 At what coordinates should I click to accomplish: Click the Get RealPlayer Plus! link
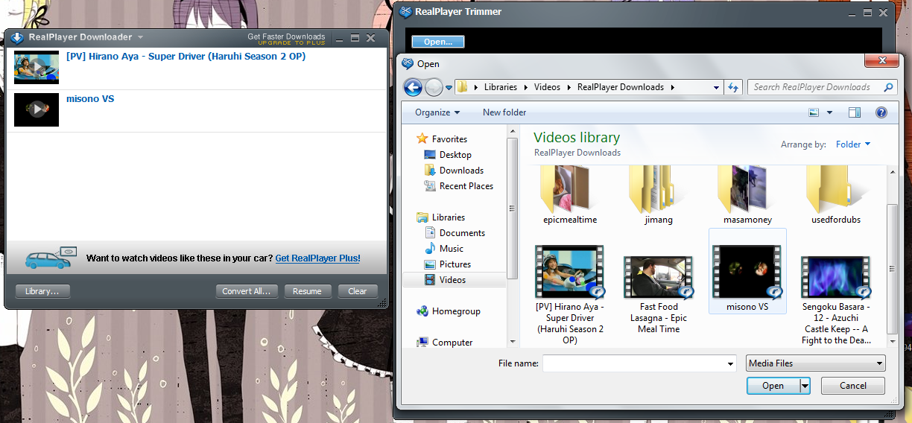pyautogui.click(x=317, y=258)
